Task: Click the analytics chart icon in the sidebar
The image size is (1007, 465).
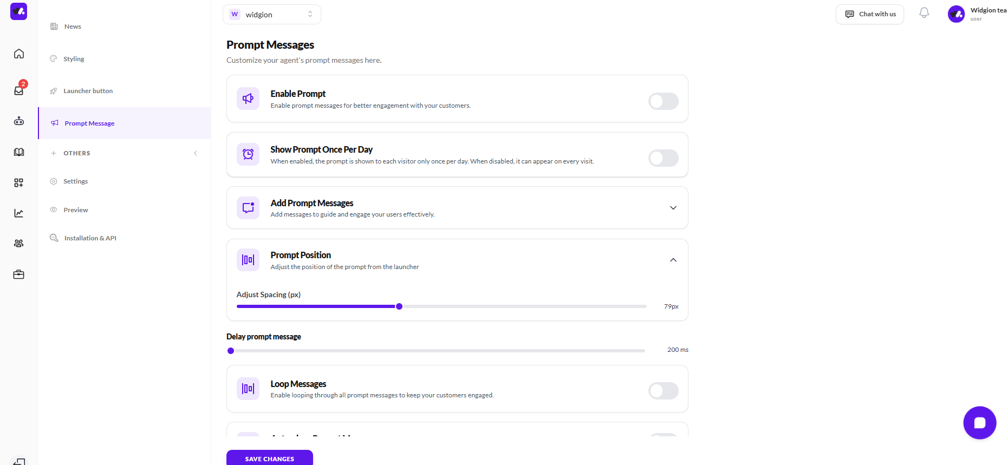Action: click(19, 213)
